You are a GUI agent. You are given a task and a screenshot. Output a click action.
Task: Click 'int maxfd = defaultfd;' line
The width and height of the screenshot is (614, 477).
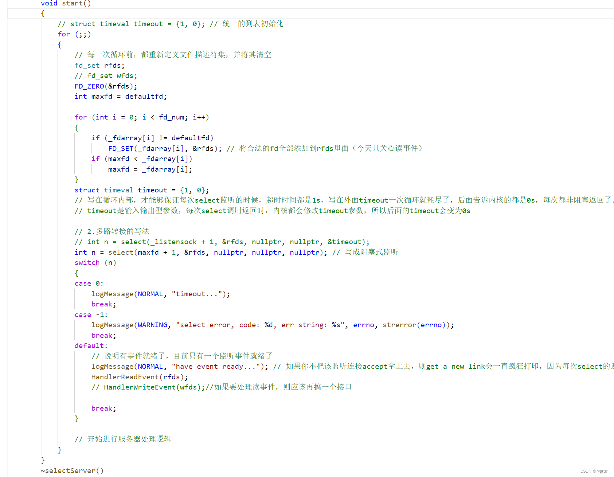pos(121,97)
